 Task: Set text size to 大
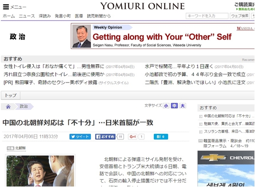[x=182, y=106]
